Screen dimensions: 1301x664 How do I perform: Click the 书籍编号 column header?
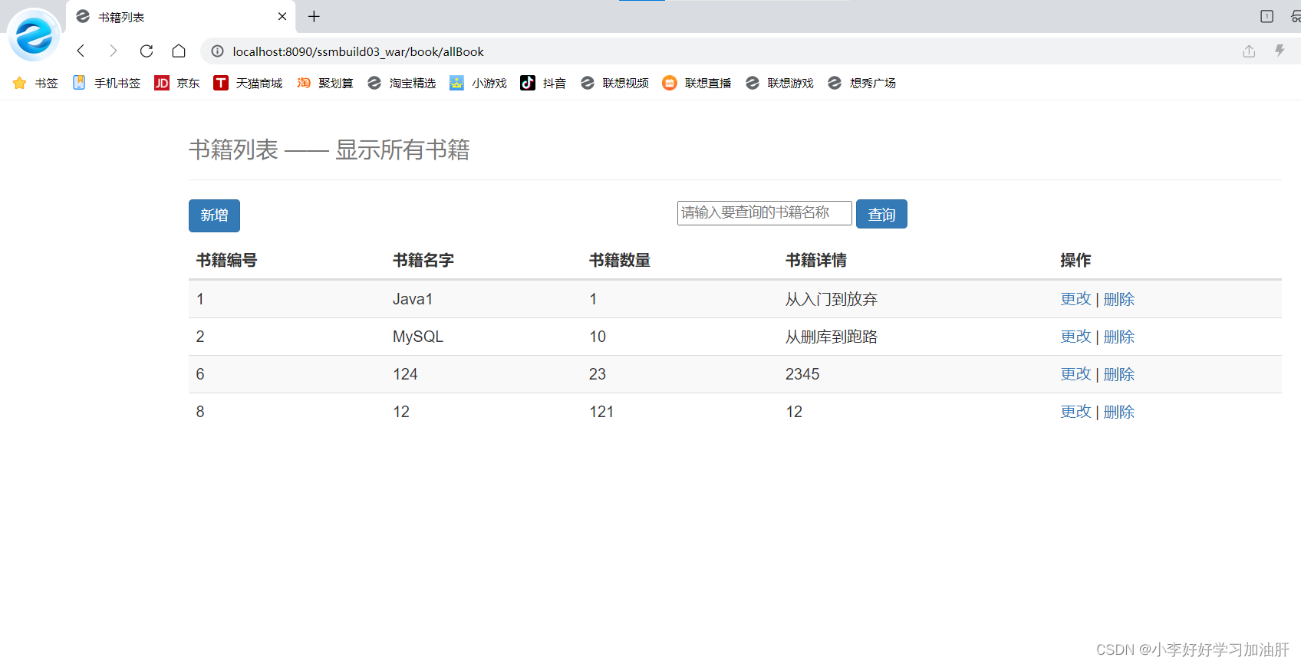(x=226, y=260)
